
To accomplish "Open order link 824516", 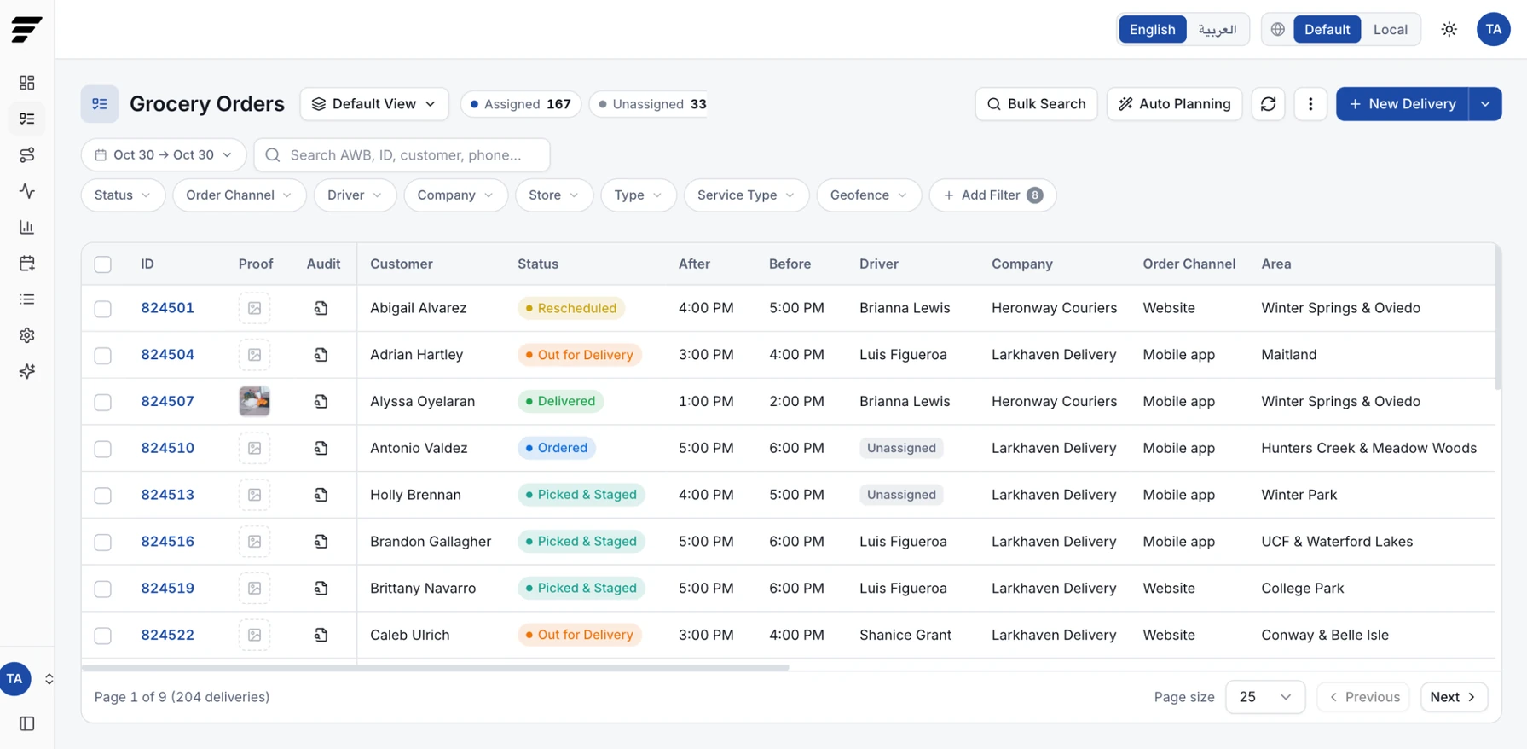I will pyautogui.click(x=167, y=542).
